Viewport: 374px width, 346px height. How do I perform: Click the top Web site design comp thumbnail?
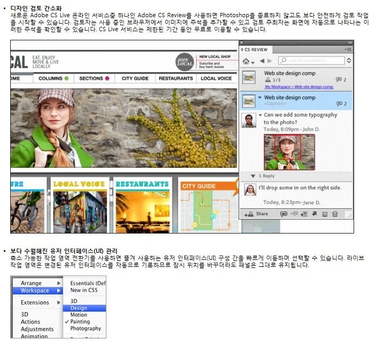click(x=249, y=77)
